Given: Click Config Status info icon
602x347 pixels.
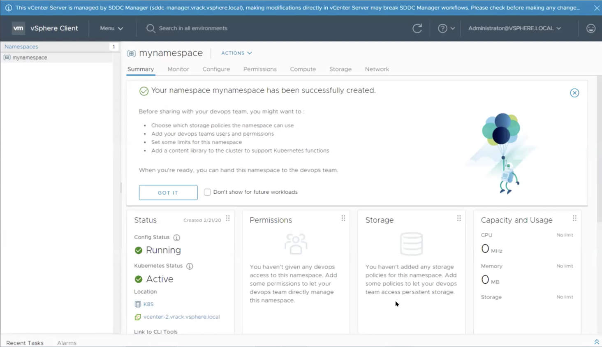Looking at the screenshot, I should [177, 238].
